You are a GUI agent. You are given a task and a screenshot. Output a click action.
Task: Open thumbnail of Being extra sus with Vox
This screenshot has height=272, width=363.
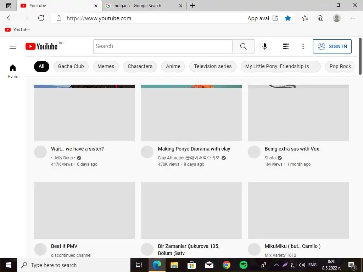[298, 113]
